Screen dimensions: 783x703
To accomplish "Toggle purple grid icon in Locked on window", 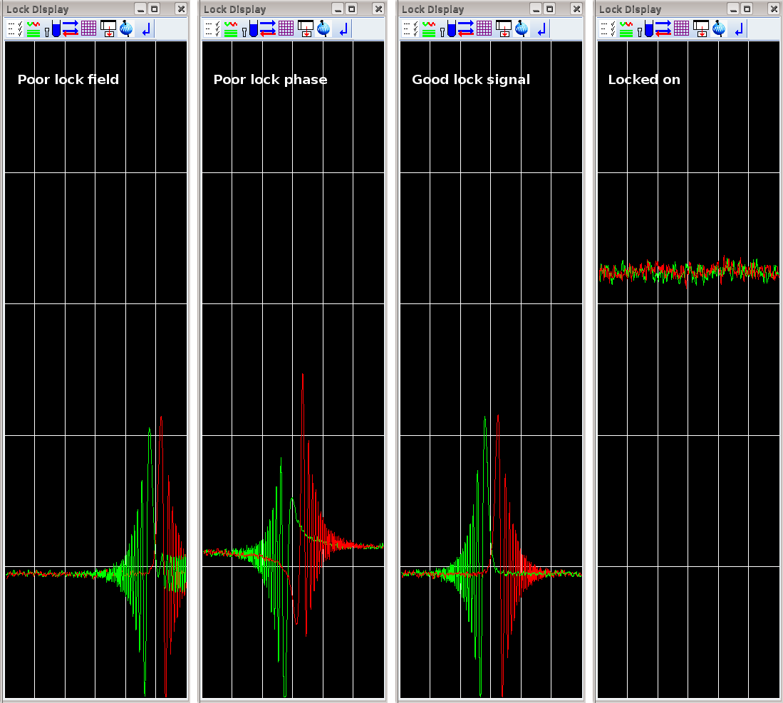I will [x=681, y=28].
